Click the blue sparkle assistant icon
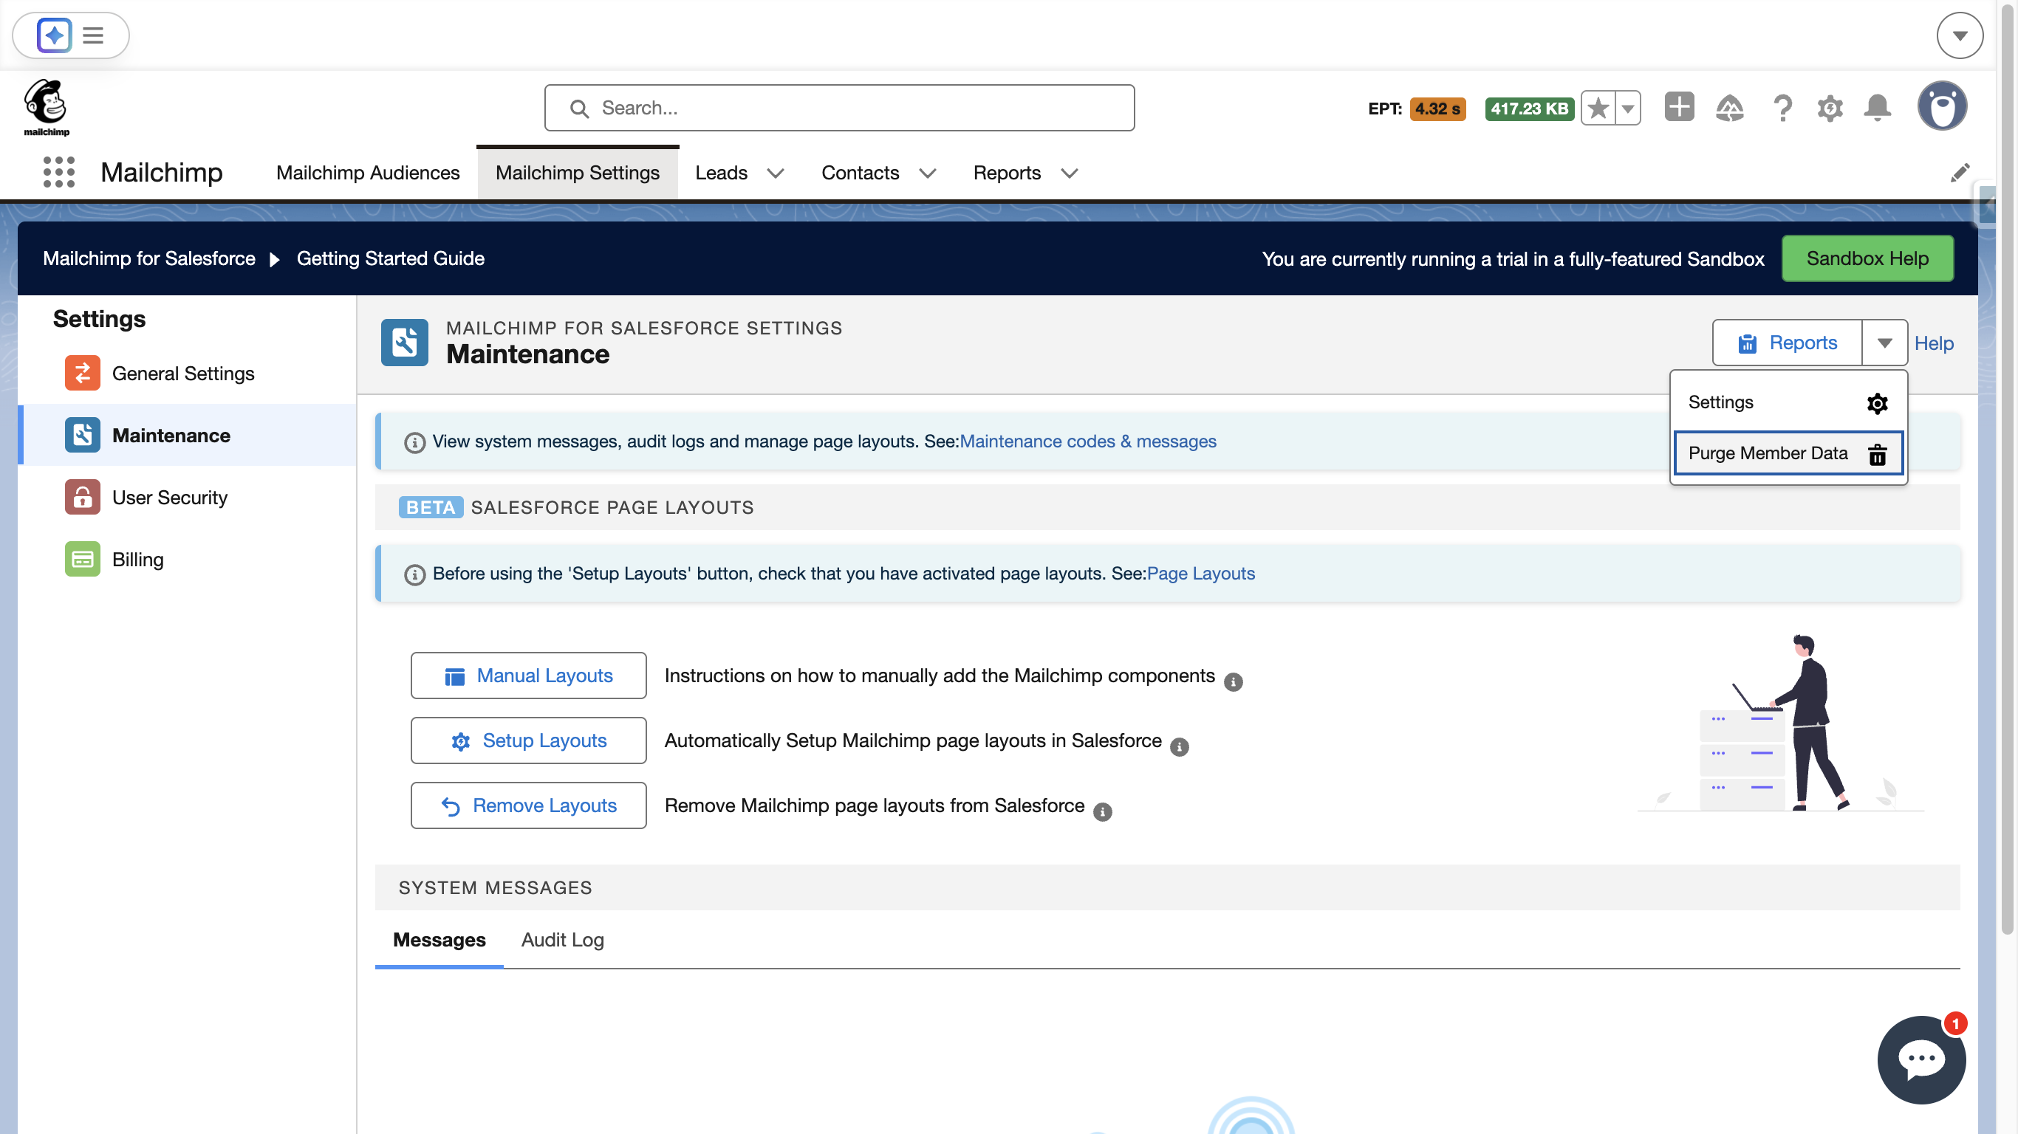The image size is (2018, 1134). point(54,35)
